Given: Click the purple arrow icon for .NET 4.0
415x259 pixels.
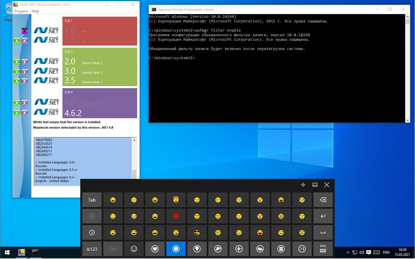Looking at the screenshot, I should pos(25,103).
